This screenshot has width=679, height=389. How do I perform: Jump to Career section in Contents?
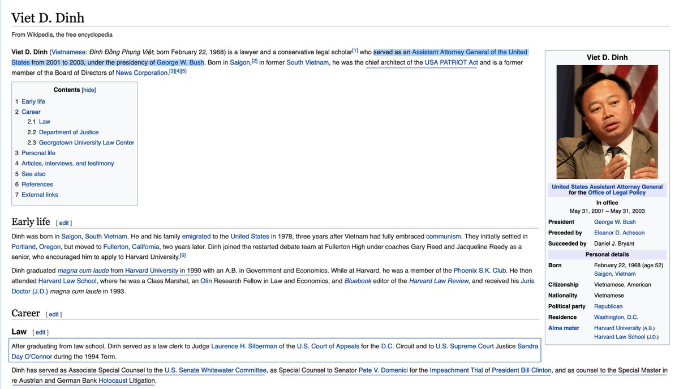click(31, 112)
